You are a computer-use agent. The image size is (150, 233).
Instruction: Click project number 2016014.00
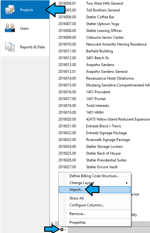pos(67,78)
